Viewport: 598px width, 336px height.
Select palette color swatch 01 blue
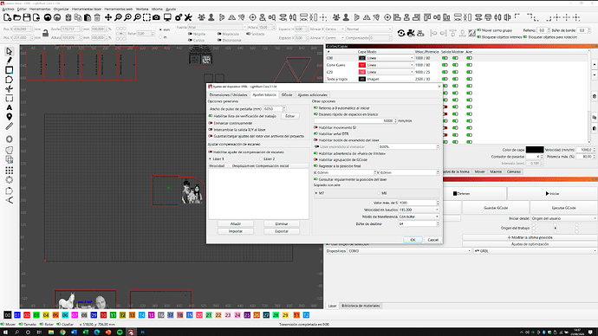click(17, 315)
